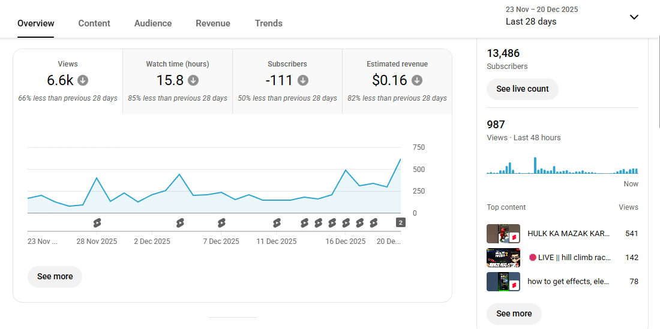Click the down-arrow icon beside Views 6.6k
The height and width of the screenshot is (329, 660).
coord(83,80)
